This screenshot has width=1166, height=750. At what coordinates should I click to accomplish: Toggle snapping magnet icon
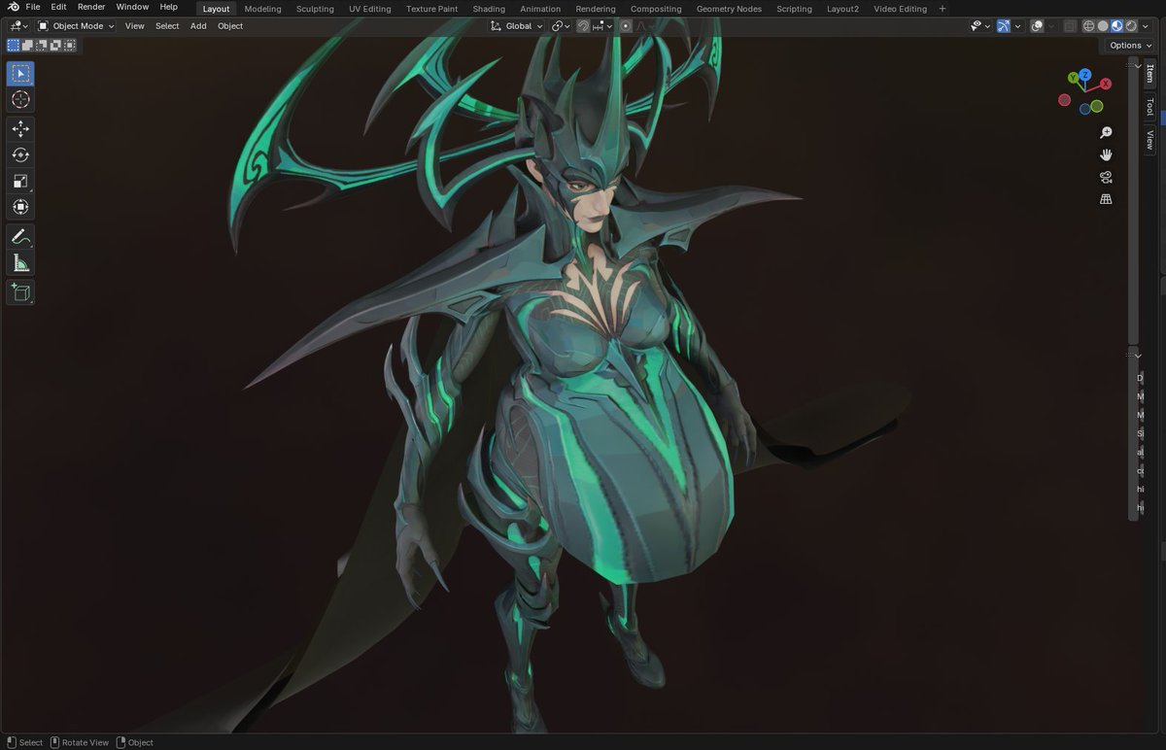[583, 26]
